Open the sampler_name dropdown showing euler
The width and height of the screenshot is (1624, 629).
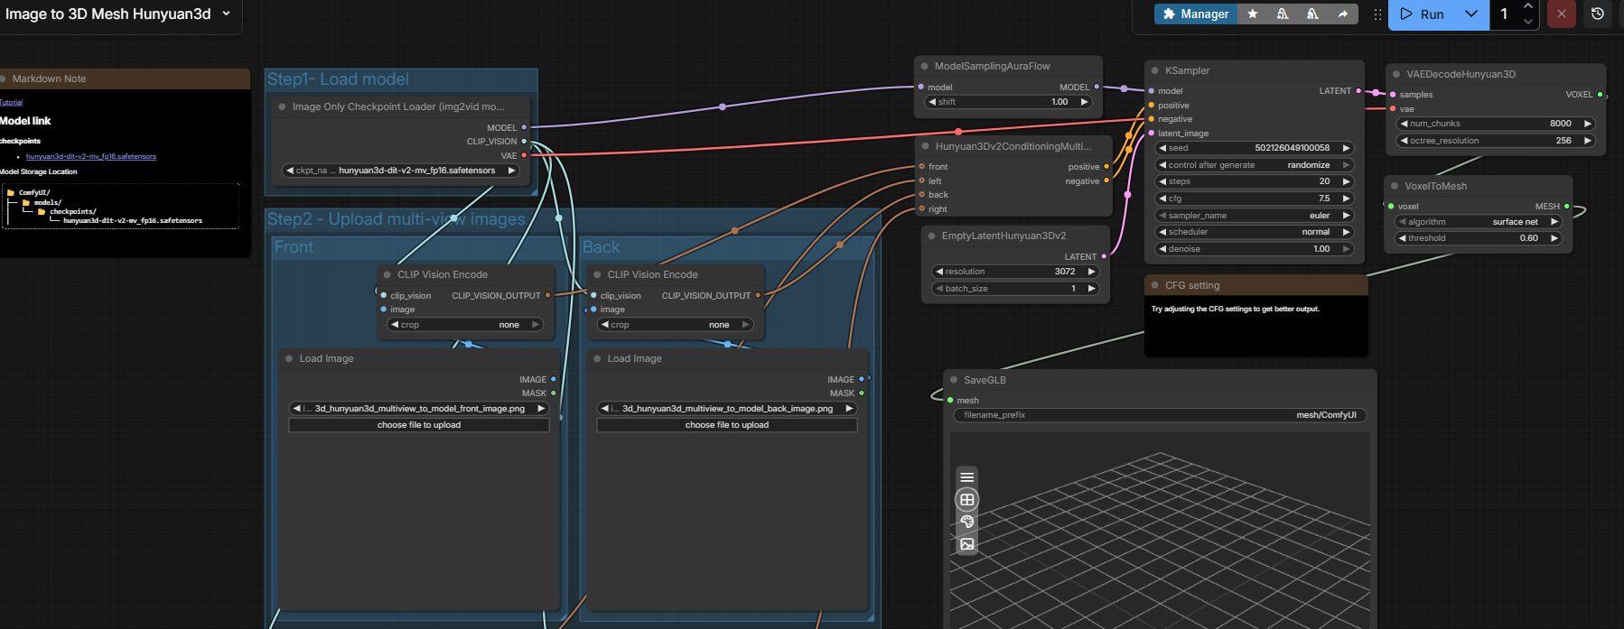(x=1255, y=216)
